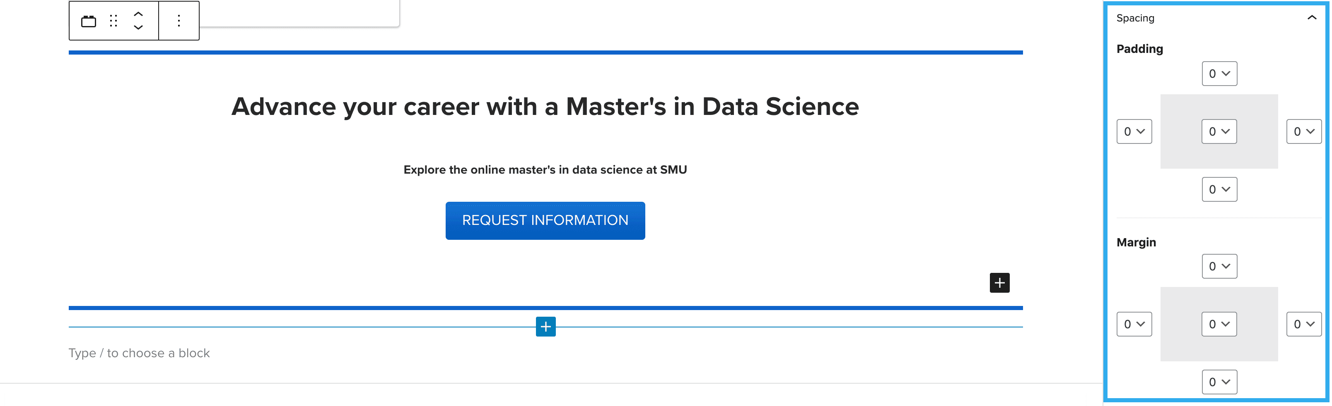This screenshot has width=1332, height=406.
Task: Click the REQUEST INFORMATION button
Action: 545,221
